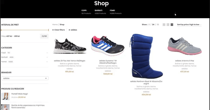Remove the adidas filter tag

click(73, 30)
